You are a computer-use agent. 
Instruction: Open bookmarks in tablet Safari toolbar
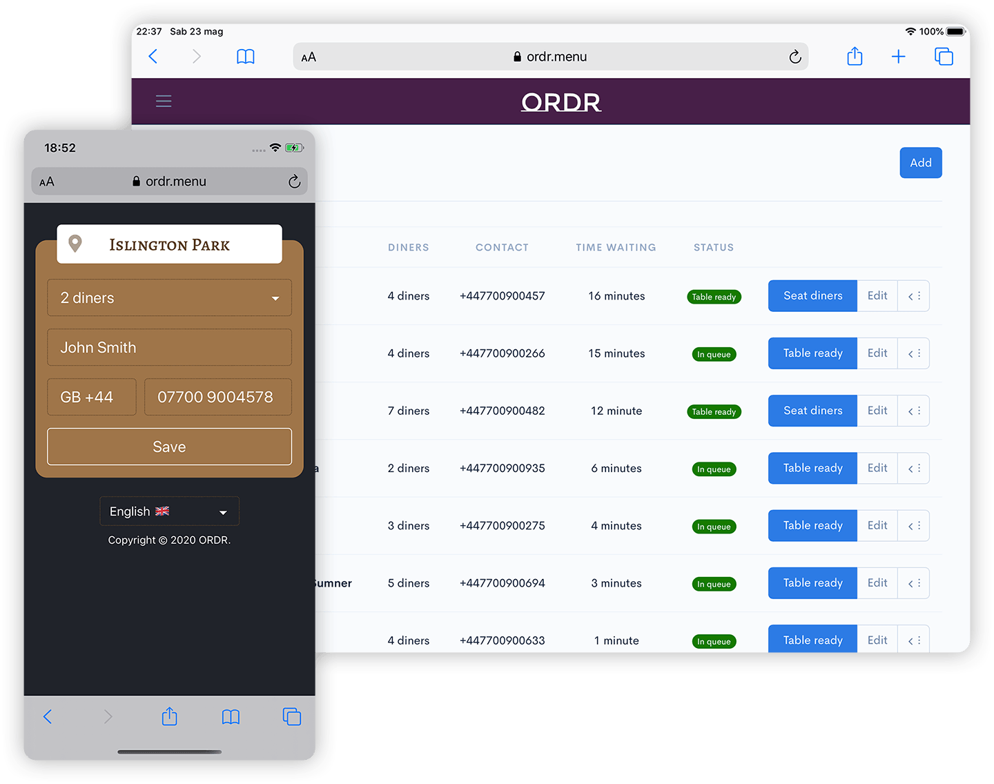246,57
